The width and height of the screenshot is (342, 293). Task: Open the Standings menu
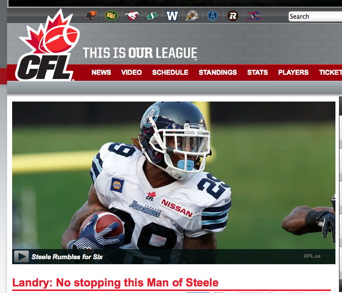pyautogui.click(x=218, y=72)
